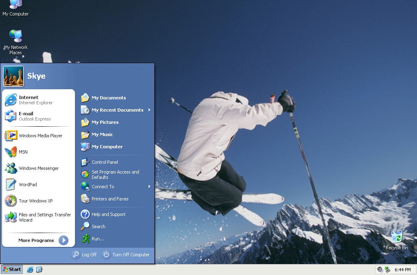This screenshot has width=417, height=275.
Task: Click Skye's chess user picture
Action: [x=13, y=76]
